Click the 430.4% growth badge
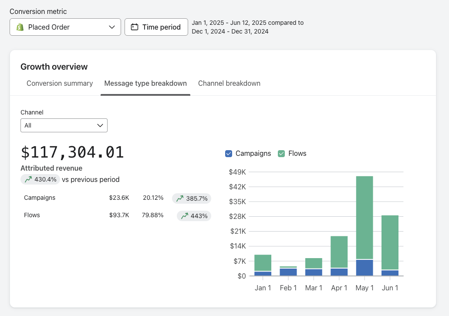Image resolution: width=449 pixels, height=316 pixels. pos(41,179)
